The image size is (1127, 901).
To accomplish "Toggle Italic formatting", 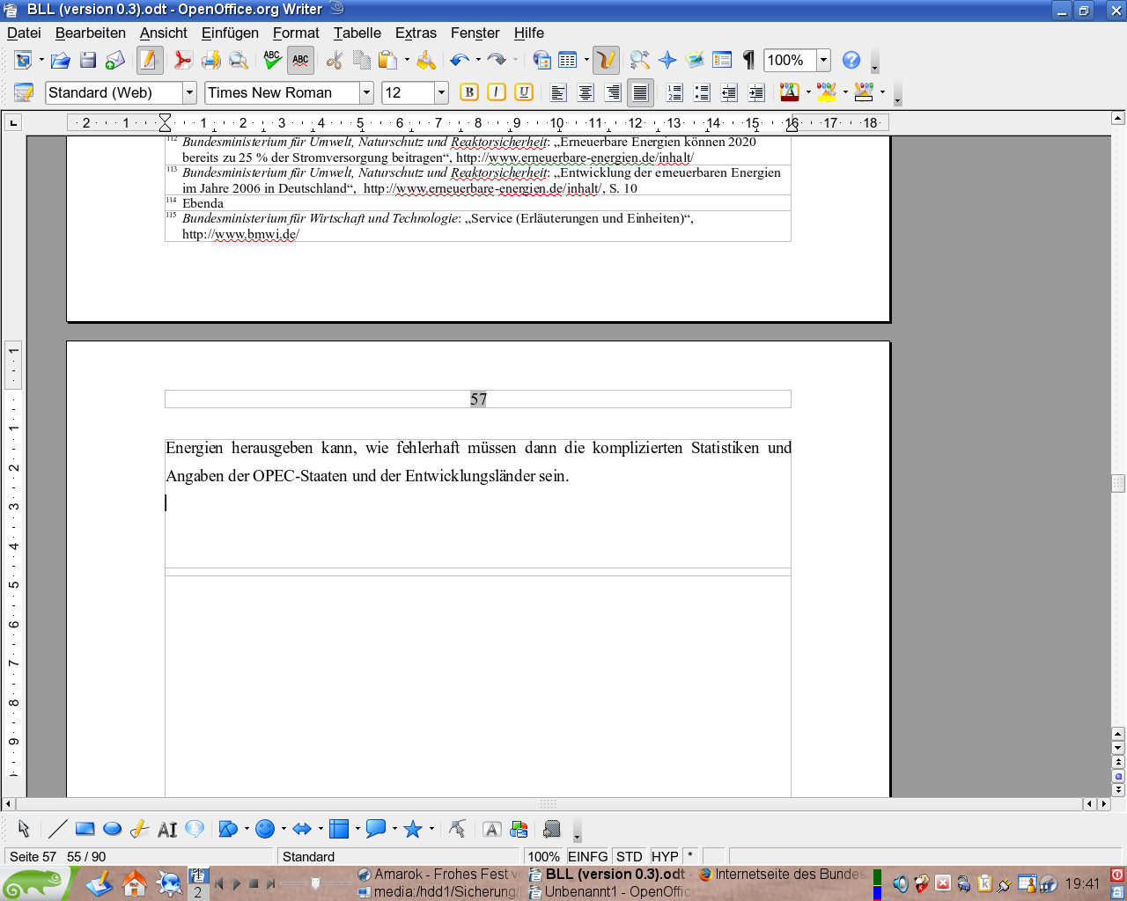I will pyautogui.click(x=497, y=92).
